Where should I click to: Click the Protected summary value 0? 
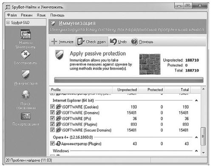(x=187, y=65)
